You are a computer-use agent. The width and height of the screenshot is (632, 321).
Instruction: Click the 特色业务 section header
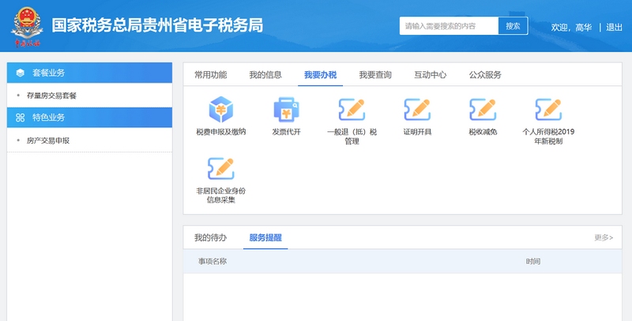tap(89, 118)
